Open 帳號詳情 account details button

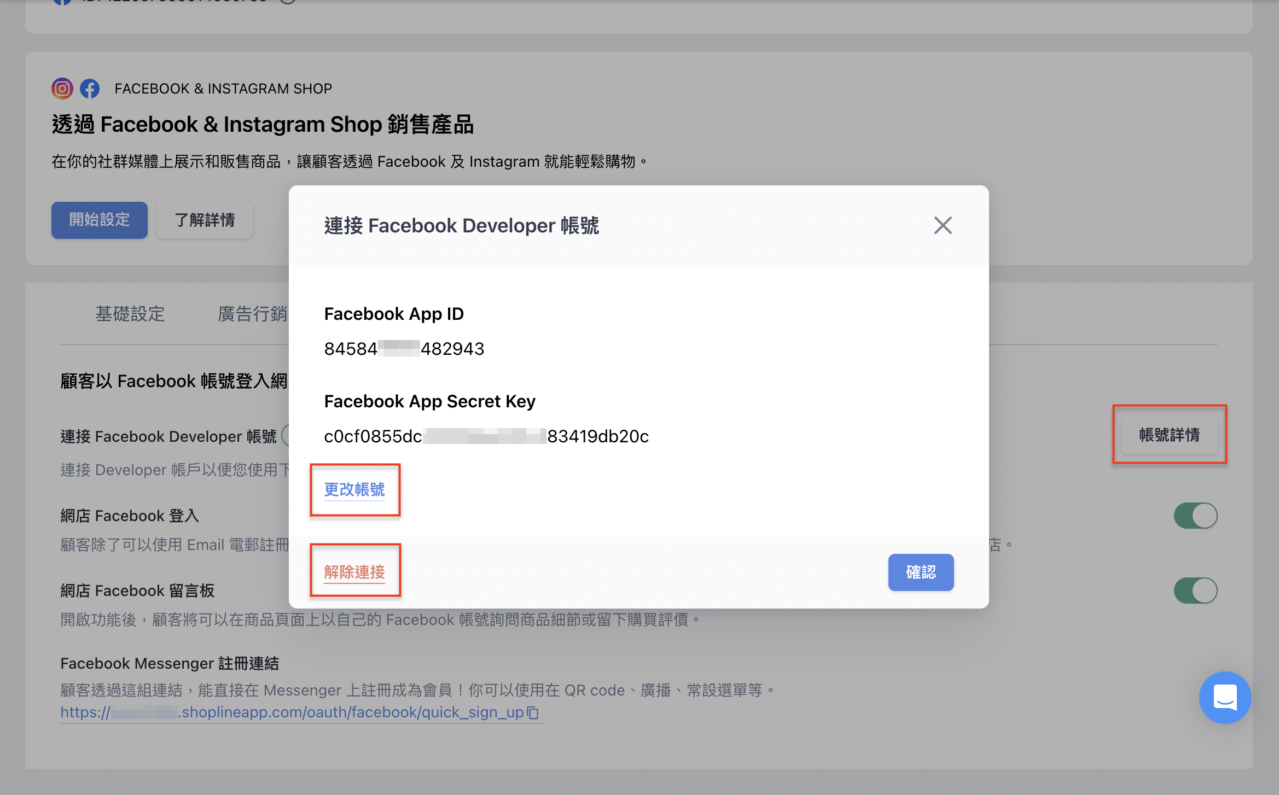(x=1170, y=435)
